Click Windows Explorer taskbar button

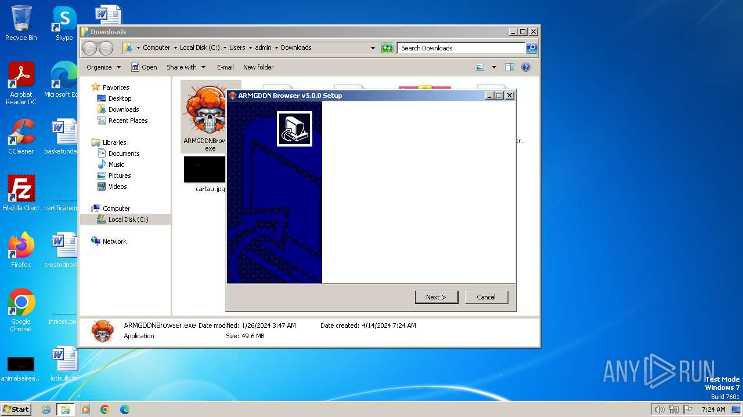[x=65, y=409]
